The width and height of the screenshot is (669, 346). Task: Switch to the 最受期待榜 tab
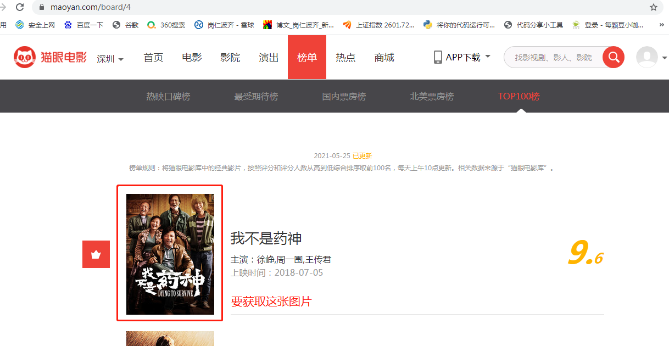pyautogui.click(x=256, y=96)
